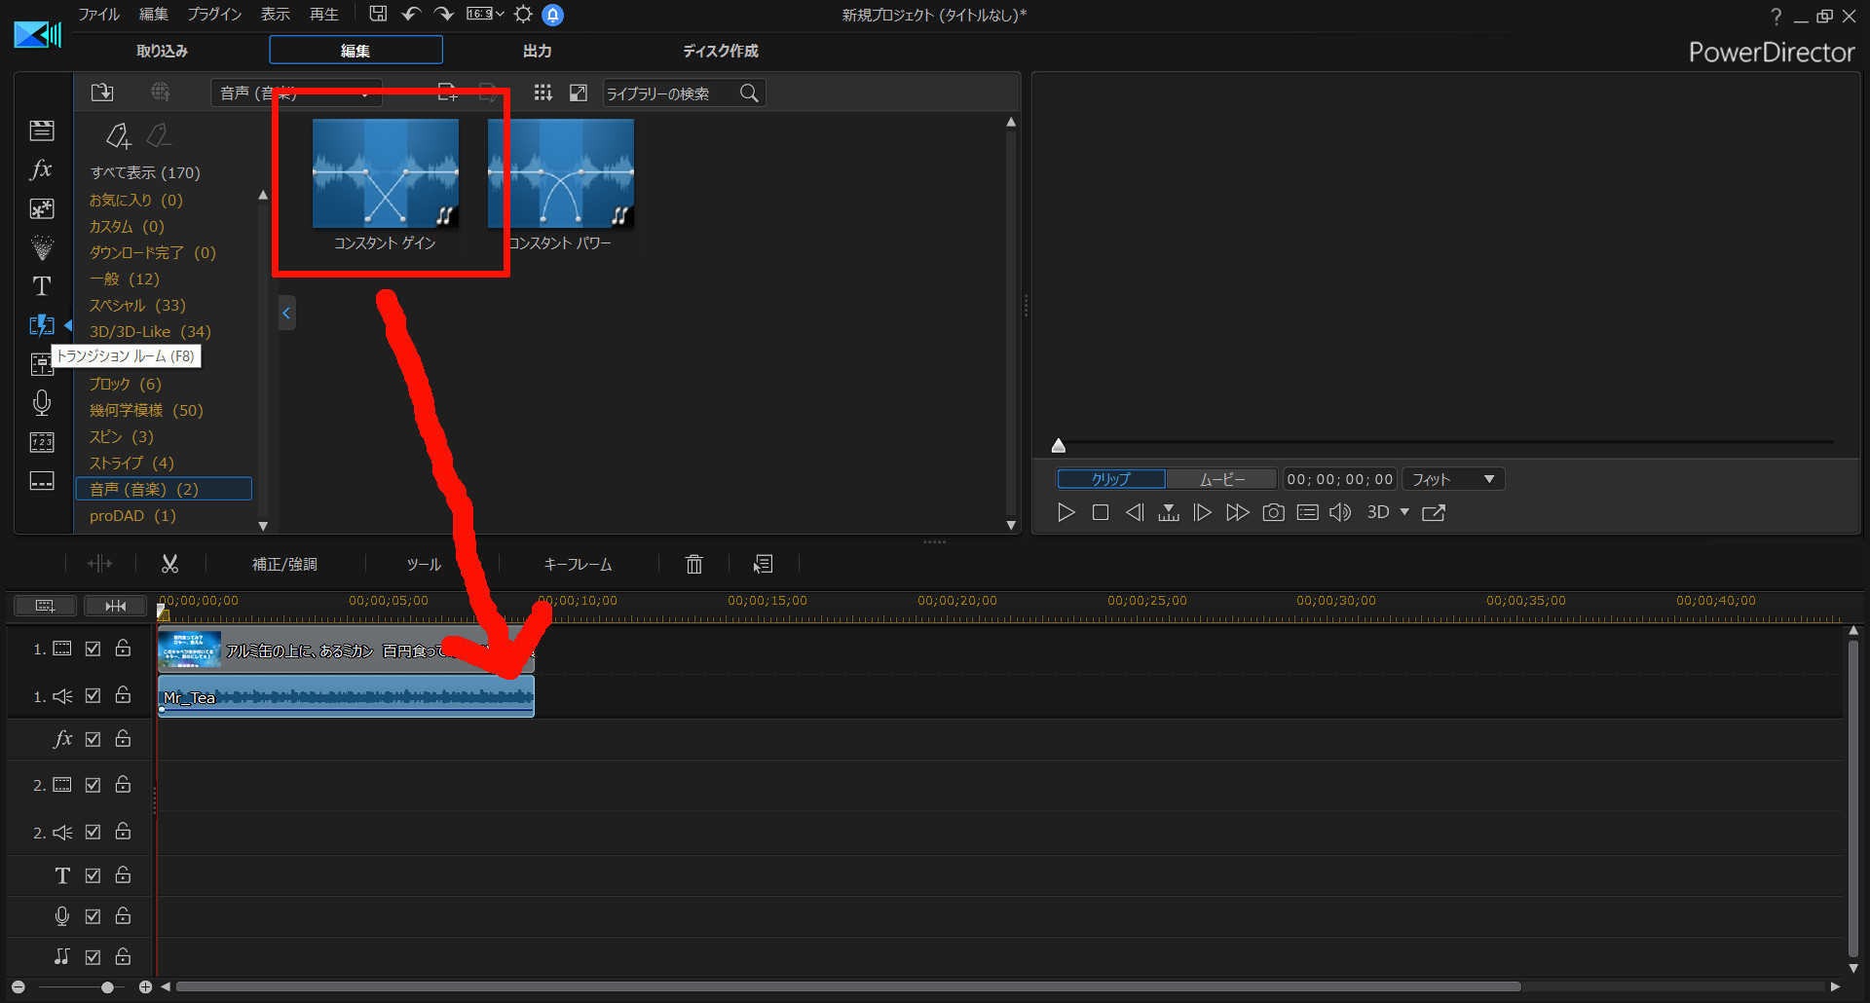Toggle music track enable checkbox

point(93,957)
